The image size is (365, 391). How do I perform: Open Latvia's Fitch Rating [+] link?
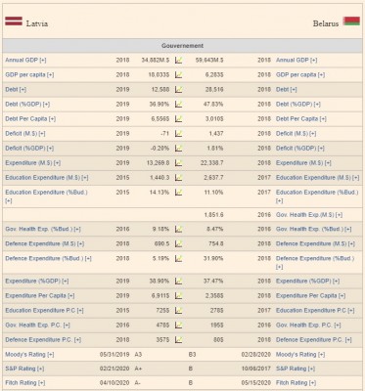pos(25,382)
